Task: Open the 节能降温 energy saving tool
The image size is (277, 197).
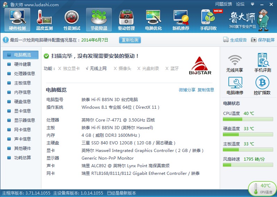Action: click(99, 20)
